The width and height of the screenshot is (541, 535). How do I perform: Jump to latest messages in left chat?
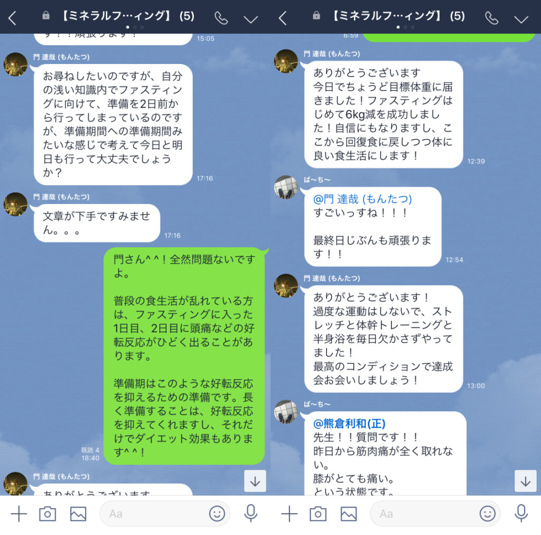point(255,481)
